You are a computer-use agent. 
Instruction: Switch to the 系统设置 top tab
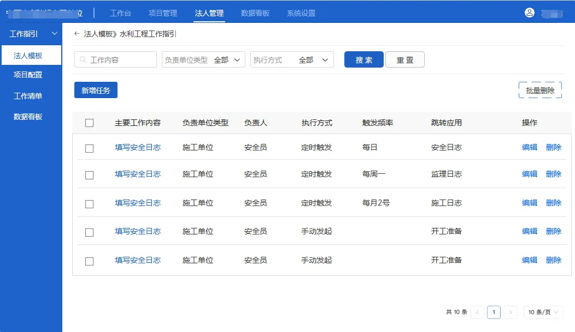click(301, 13)
